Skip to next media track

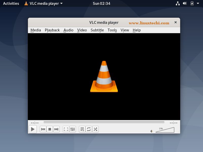point(56,129)
